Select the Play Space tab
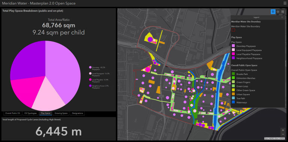Image resolution: width=288 pixels, height=142 pixels. point(45,113)
